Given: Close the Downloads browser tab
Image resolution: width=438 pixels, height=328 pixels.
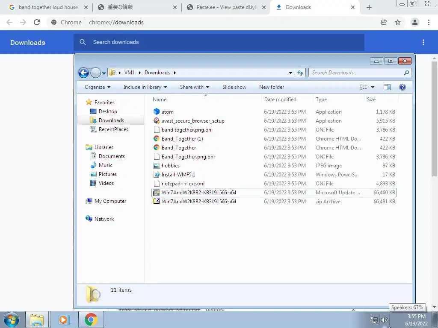Looking at the screenshot, I should [x=353, y=7].
